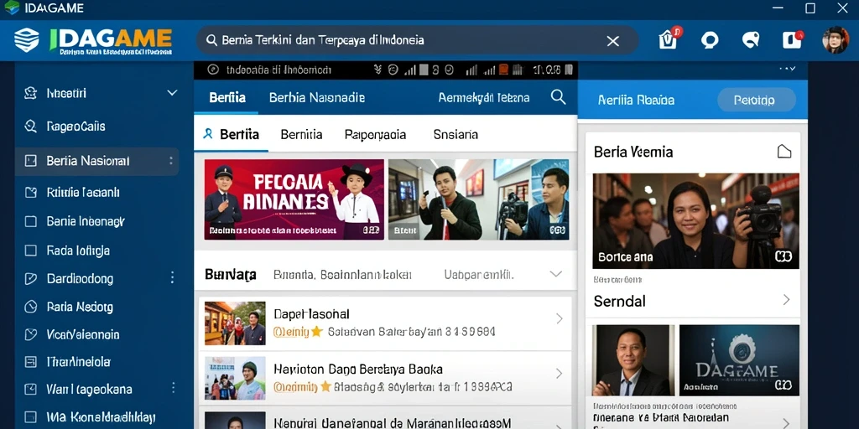Open the man in suit thumbnail
This screenshot has width=859, height=429.
click(x=633, y=360)
